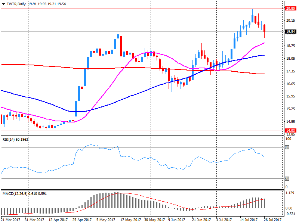Image resolution: width=299 pixels, height=224 pixels.
Task: Click the 30 May 2017 date label
Action: click(155, 220)
